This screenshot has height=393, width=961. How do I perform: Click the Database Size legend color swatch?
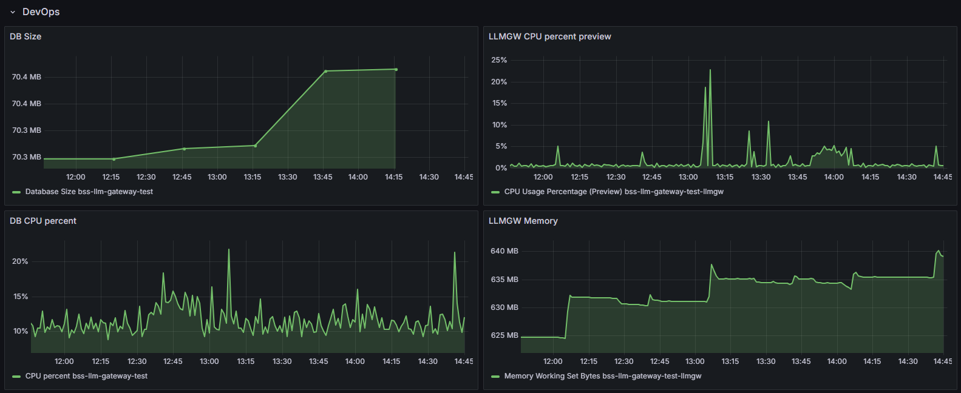coord(16,192)
